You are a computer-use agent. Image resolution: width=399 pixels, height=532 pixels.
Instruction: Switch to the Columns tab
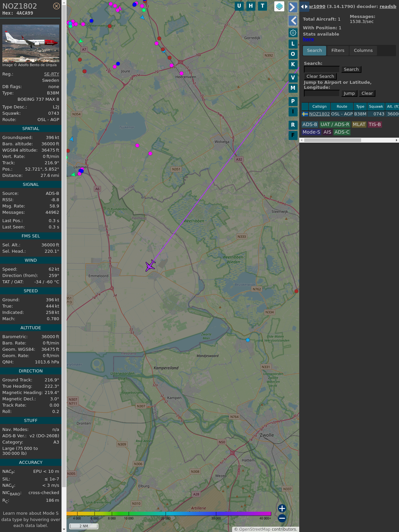[x=363, y=51]
